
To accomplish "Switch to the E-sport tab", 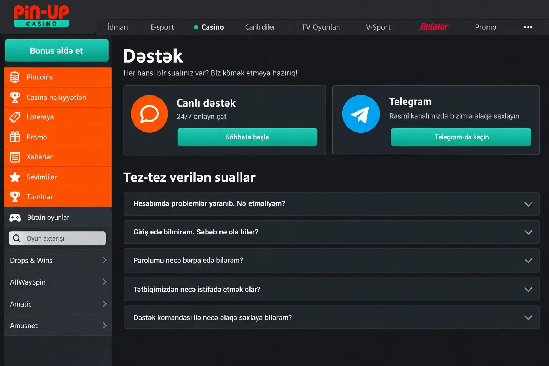I will tap(162, 27).
